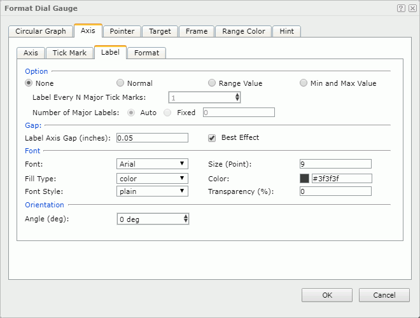Open the Font dropdown showing Arial
Image resolution: width=420 pixels, height=318 pixels.
pyautogui.click(x=152, y=164)
